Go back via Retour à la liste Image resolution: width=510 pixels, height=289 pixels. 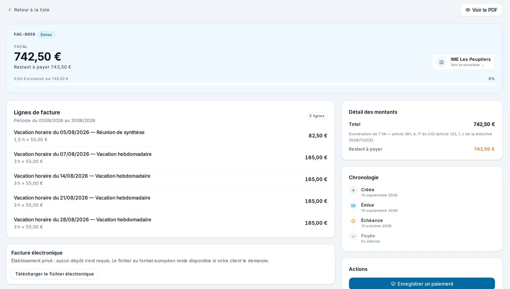28,10
